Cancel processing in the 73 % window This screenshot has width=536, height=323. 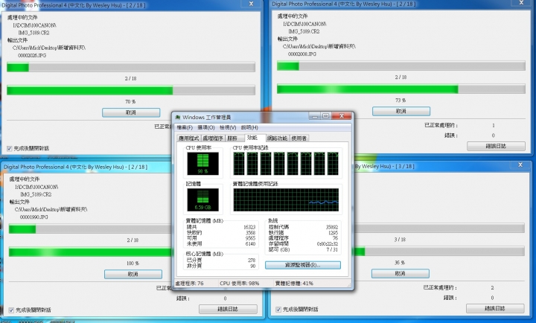401,111
